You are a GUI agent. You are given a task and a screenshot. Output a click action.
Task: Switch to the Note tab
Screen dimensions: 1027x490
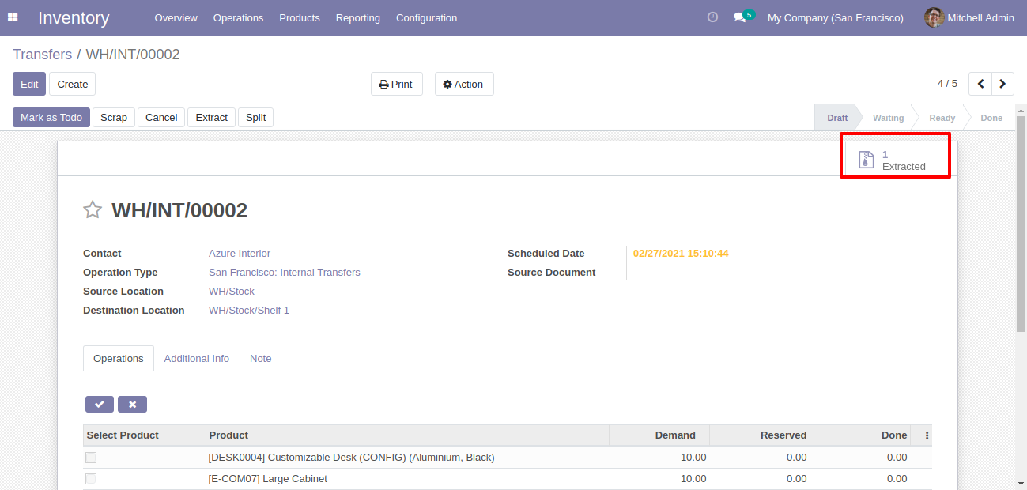261,359
